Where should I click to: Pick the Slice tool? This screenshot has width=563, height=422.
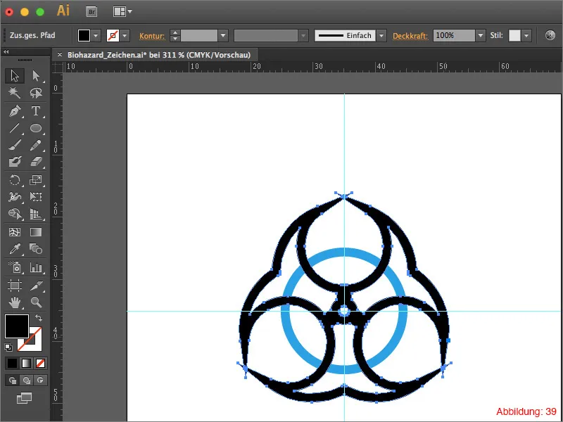36,286
